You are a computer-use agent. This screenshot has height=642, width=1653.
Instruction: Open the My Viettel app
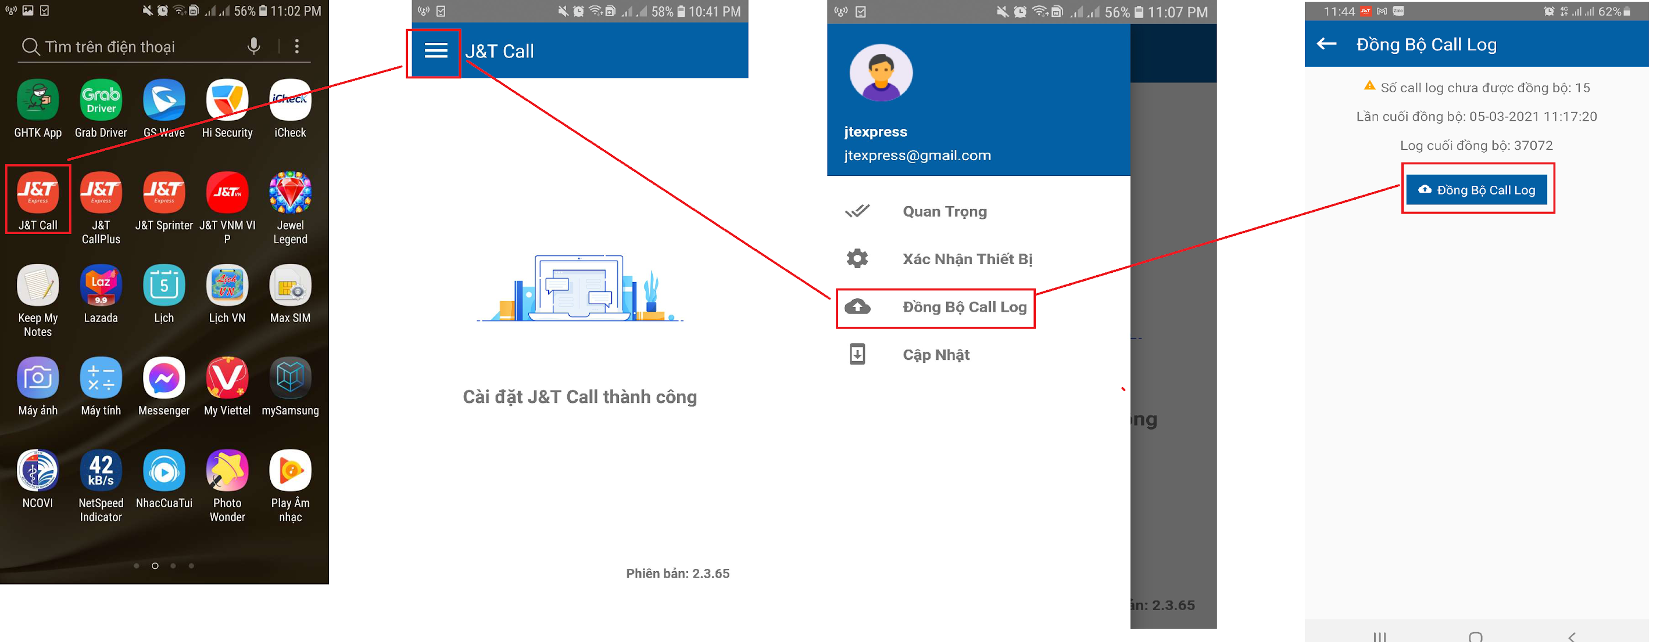click(227, 378)
